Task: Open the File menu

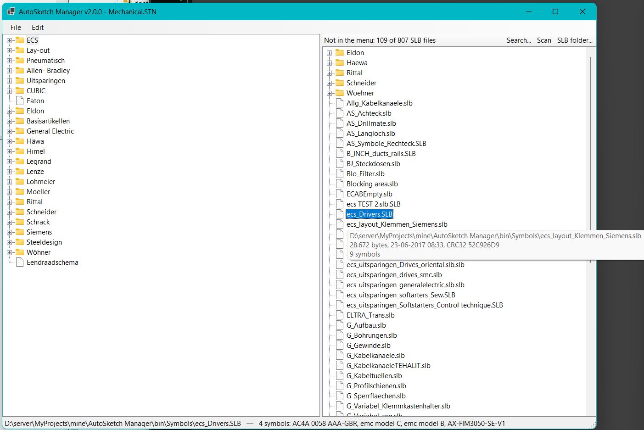Action: [x=16, y=28]
